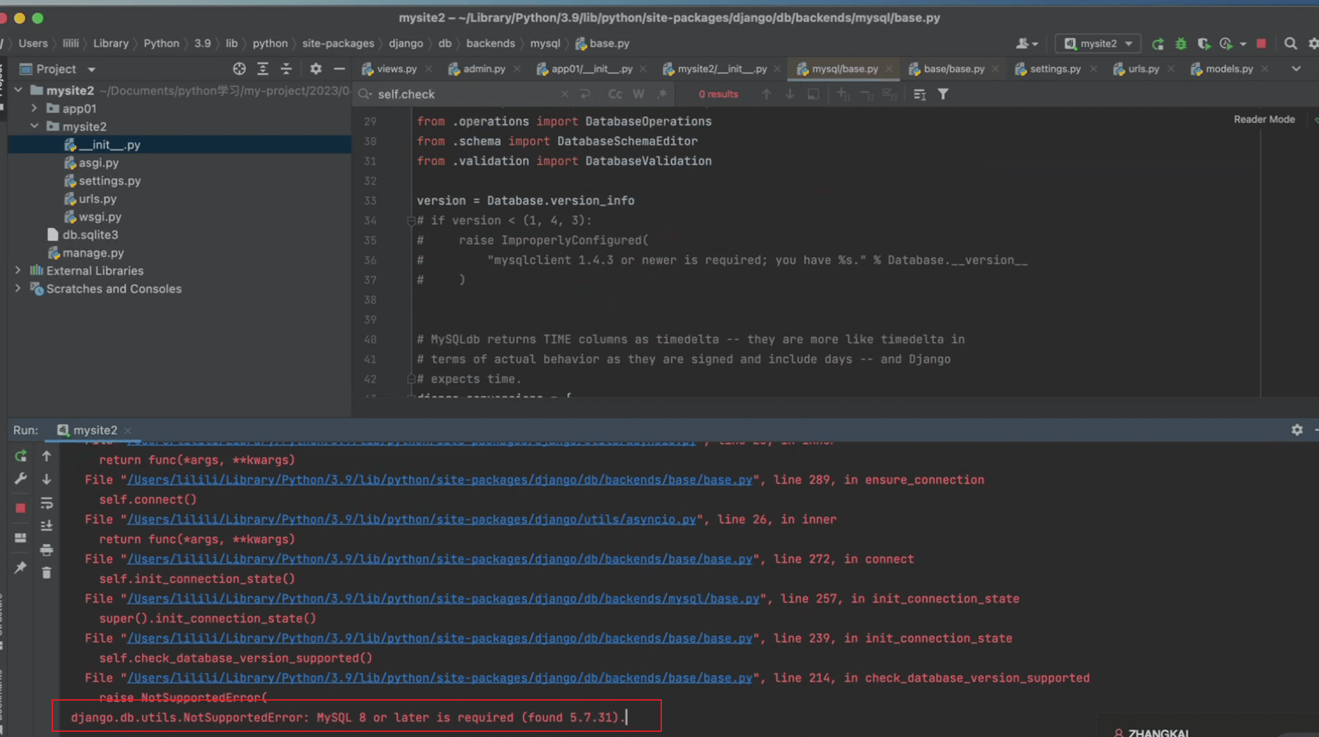This screenshot has height=737, width=1319.
Task: Collapse all in Project panel
Action: (286, 68)
